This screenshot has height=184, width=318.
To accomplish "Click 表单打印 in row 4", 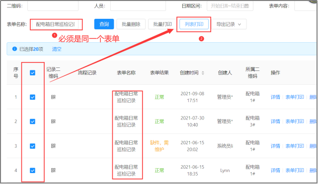I will tap(295, 171).
